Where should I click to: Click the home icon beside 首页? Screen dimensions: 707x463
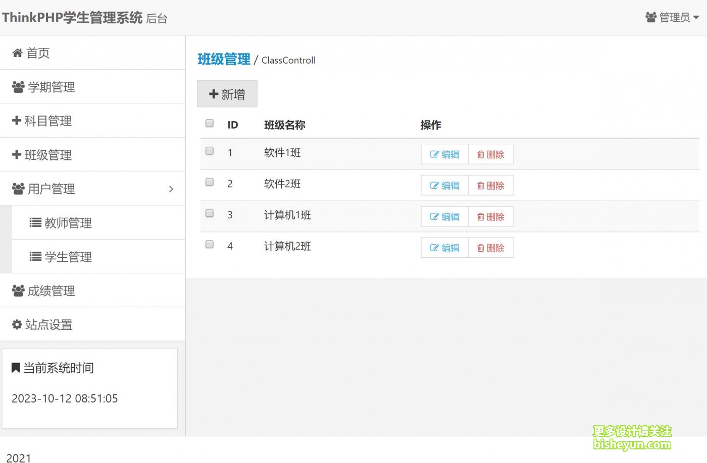pyautogui.click(x=17, y=53)
